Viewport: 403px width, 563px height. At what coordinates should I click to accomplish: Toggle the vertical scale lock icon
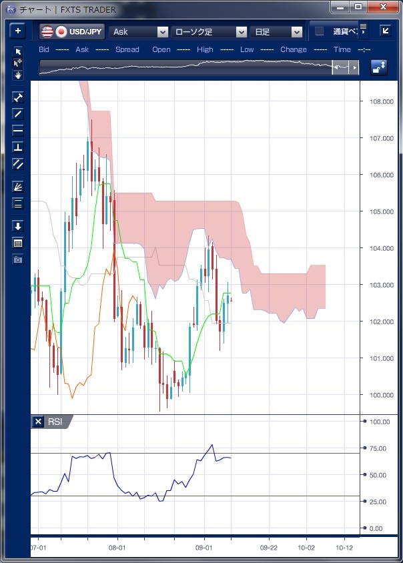pos(379,67)
